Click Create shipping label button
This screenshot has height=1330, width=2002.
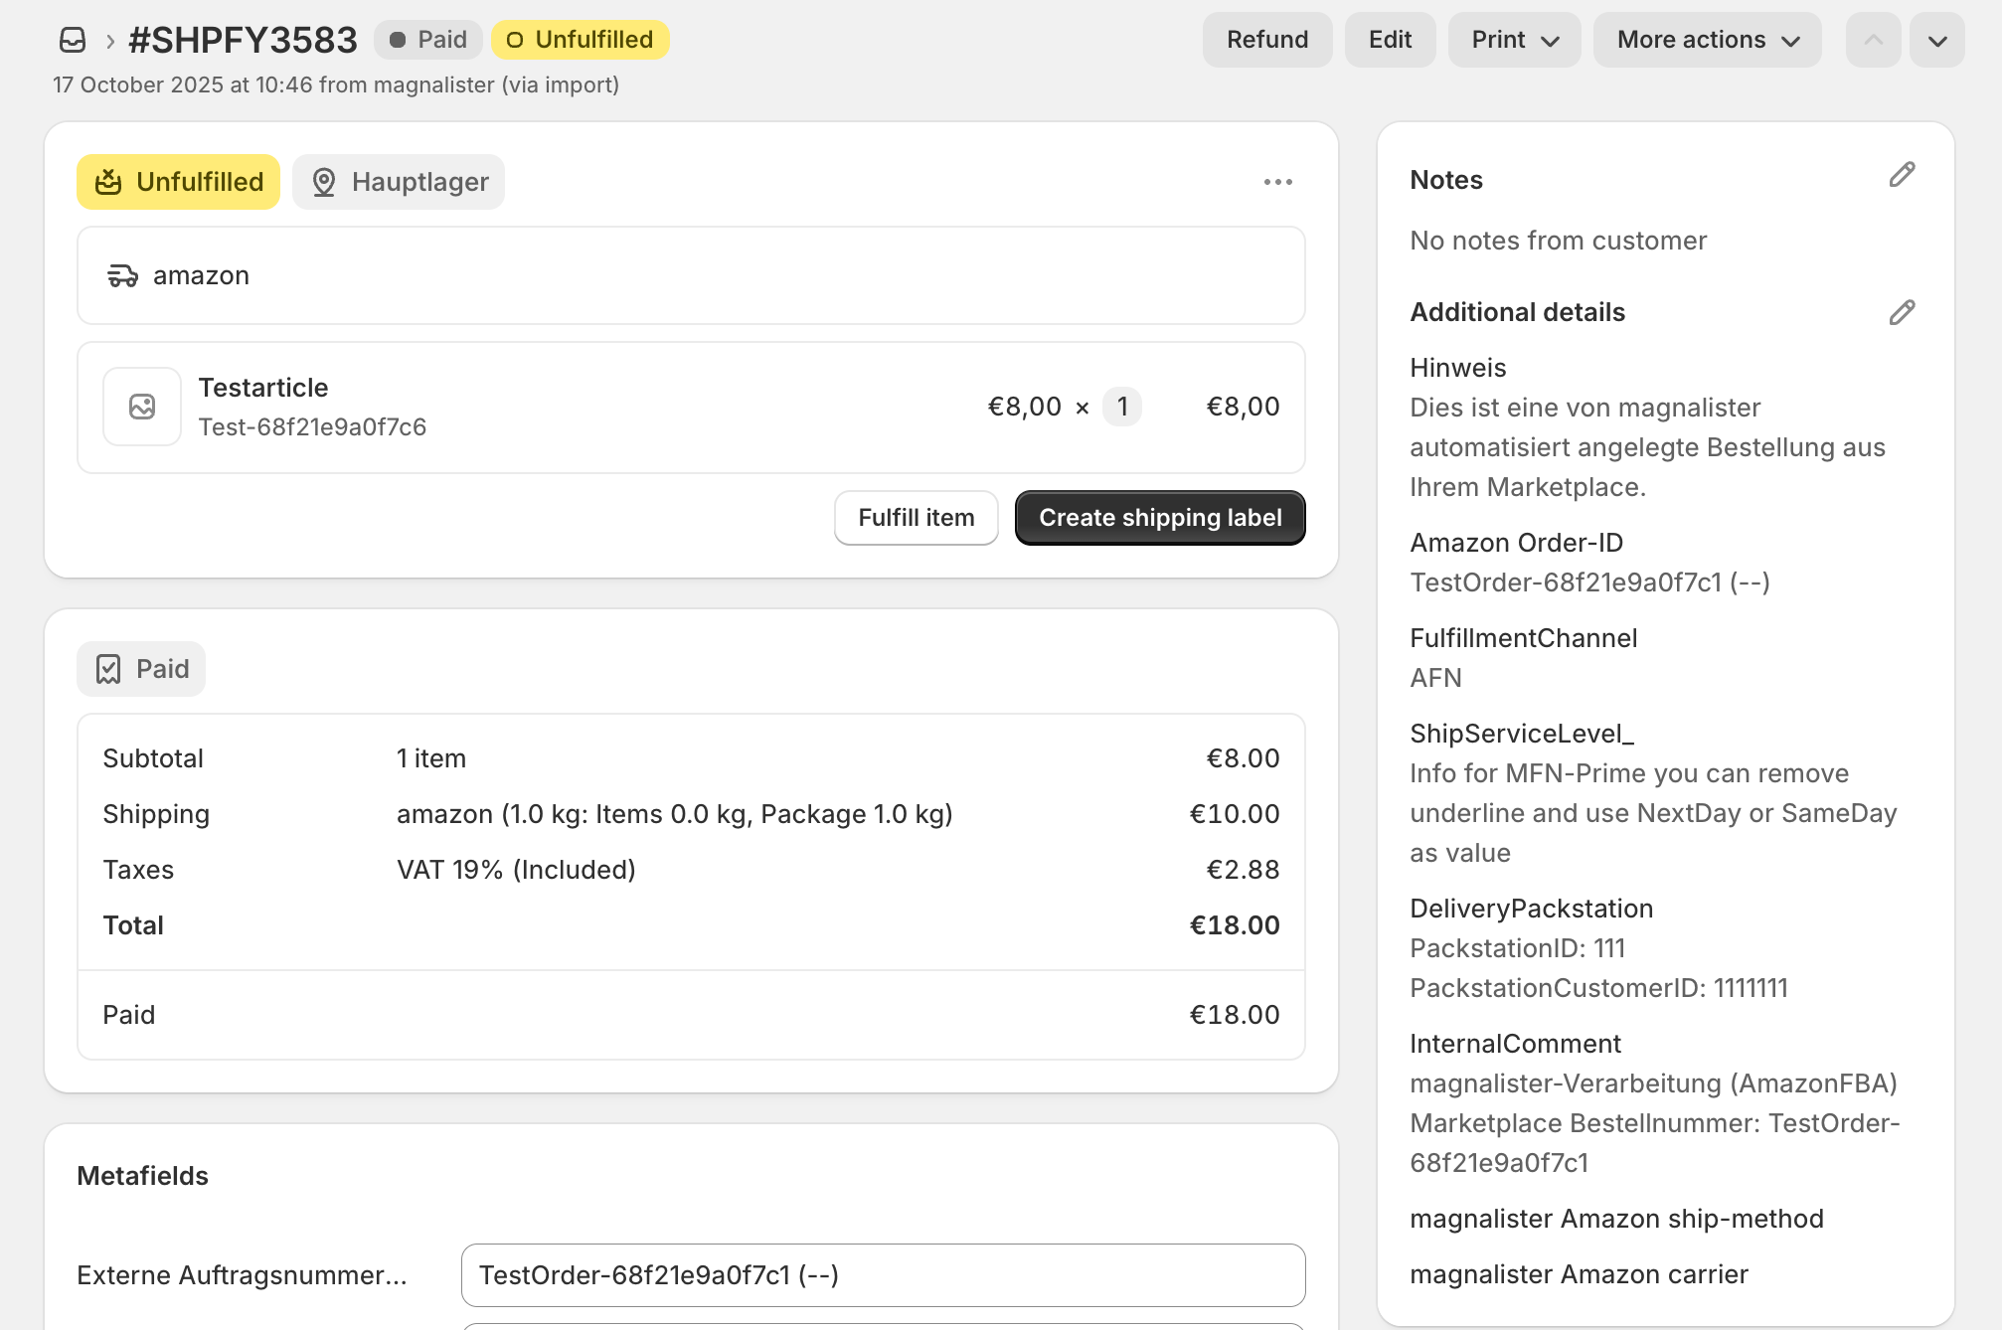tap(1160, 518)
